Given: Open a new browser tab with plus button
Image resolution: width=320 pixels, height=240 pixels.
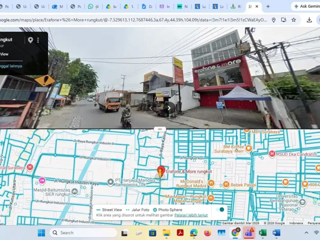Looking at the screenshot, I should tap(268, 6).
